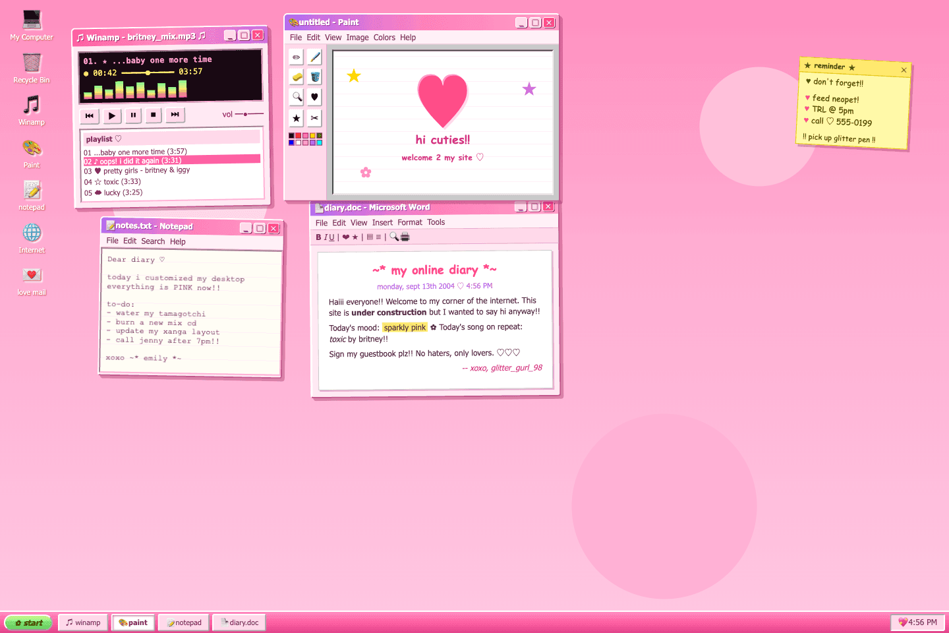Pick the black color swatch in Paint
The image size is (949, 633).
click(291, 136)
